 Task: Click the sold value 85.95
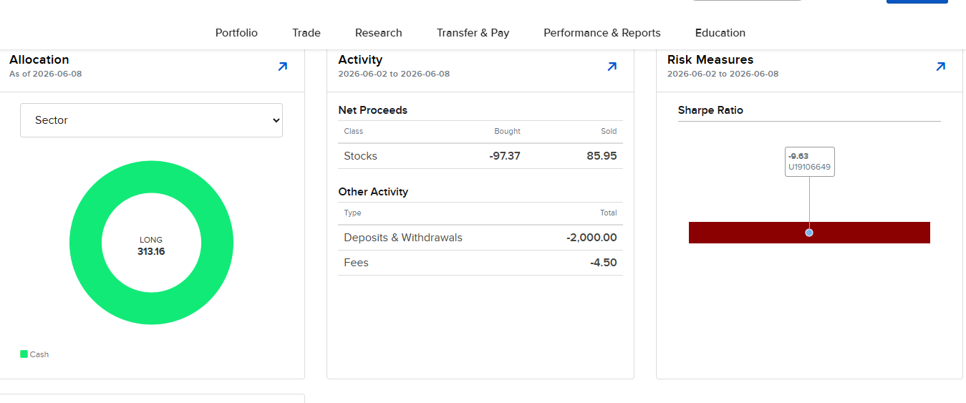pos(602,156)
